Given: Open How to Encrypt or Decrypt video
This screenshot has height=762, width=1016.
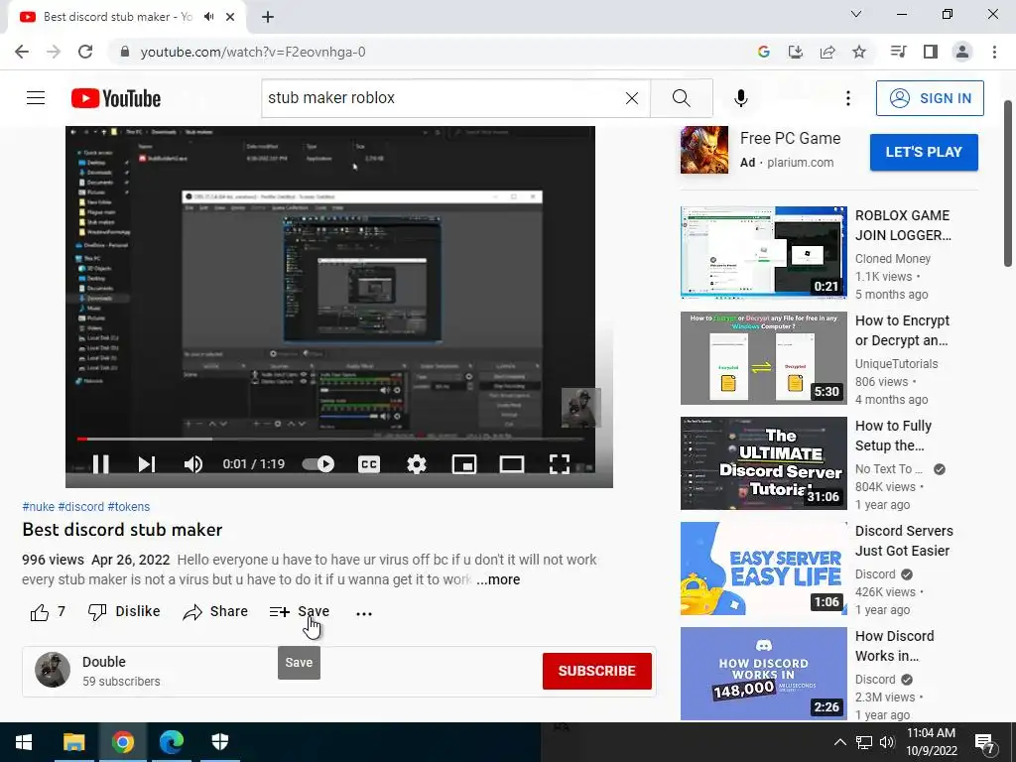Looking at the screenshot, I should click(x=763, y=357).
